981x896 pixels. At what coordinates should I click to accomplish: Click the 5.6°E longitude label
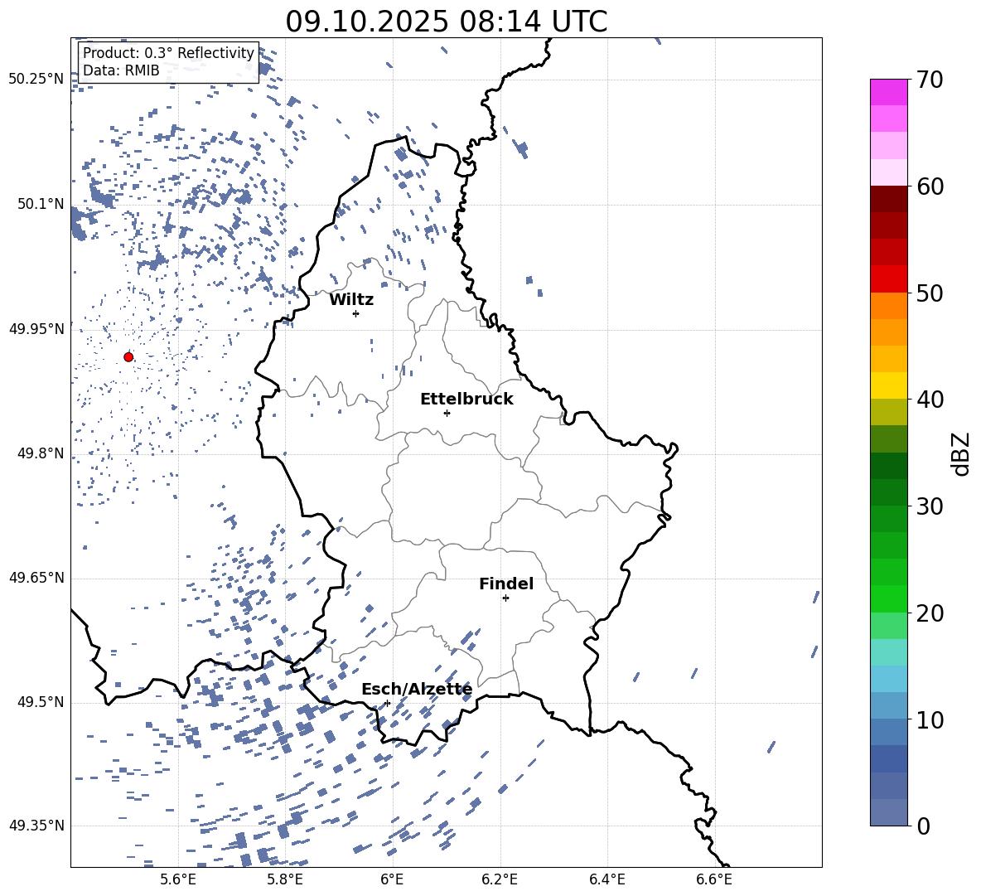tap(178, 879)
